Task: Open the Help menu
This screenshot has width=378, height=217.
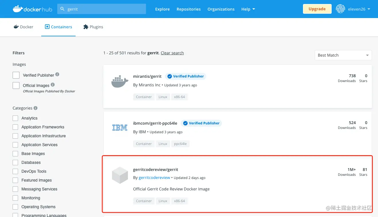Action: (x=248, y=9)
